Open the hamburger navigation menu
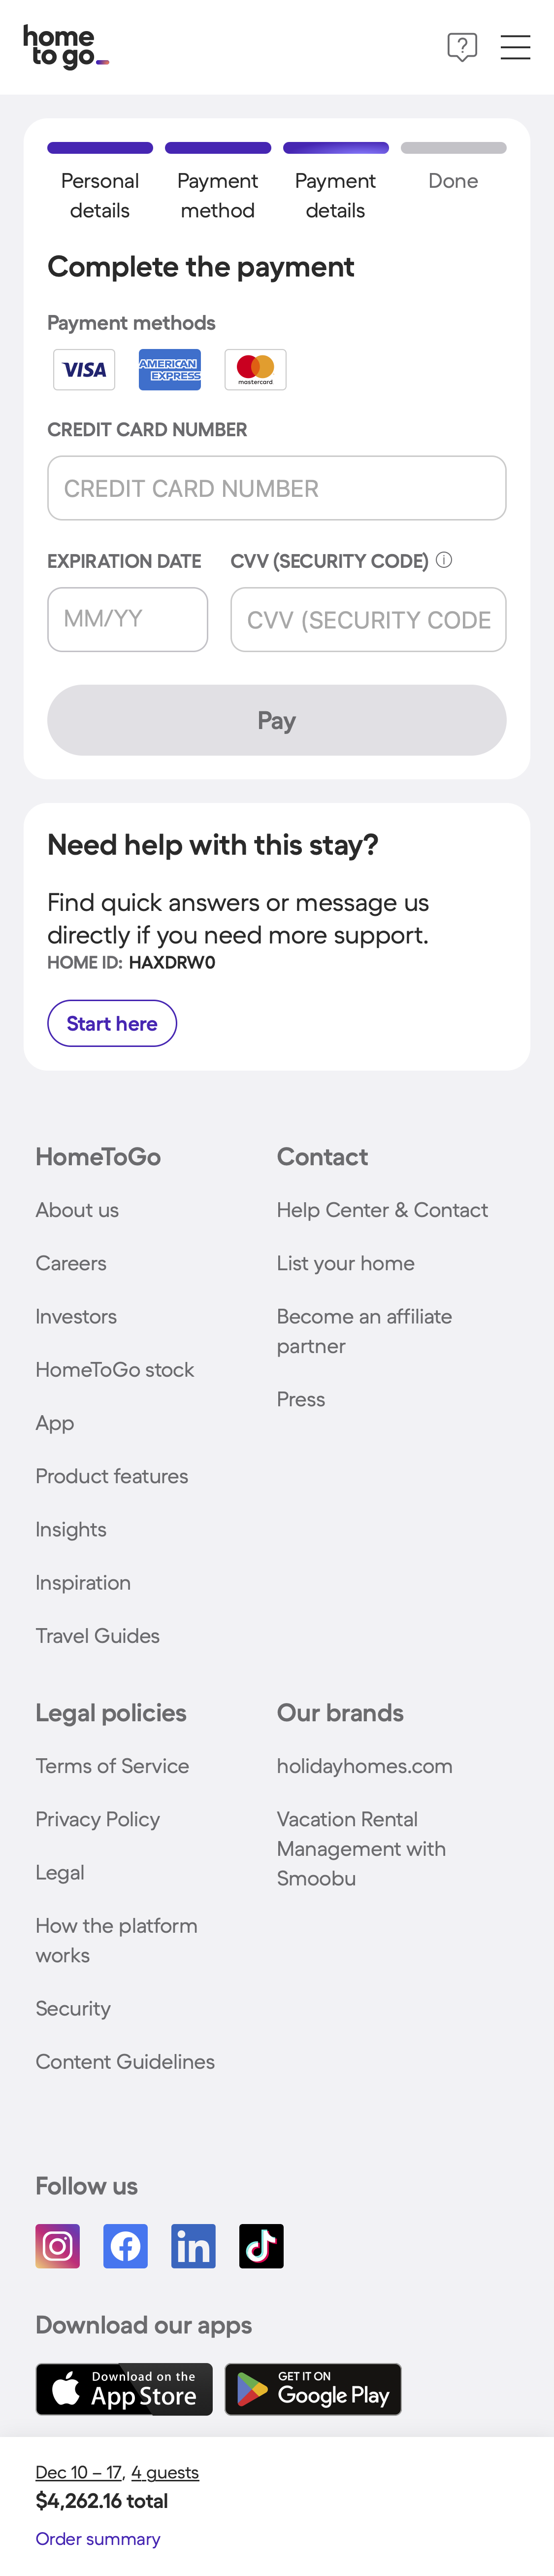Image resolution: width=554 pixels, height=2576 pixels. (x=515, y=47)
